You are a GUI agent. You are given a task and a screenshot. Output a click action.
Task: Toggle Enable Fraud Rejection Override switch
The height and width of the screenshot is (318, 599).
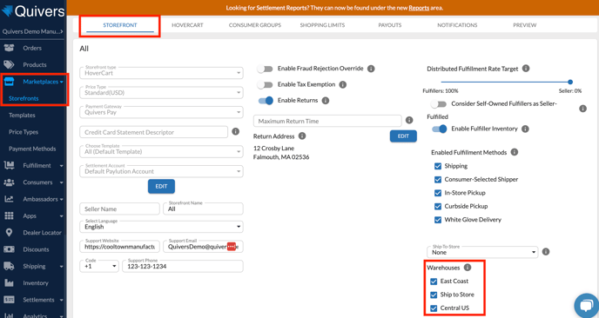click(266, 69)
